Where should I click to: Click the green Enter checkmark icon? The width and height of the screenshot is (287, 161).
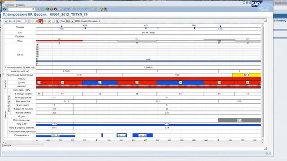4,9
